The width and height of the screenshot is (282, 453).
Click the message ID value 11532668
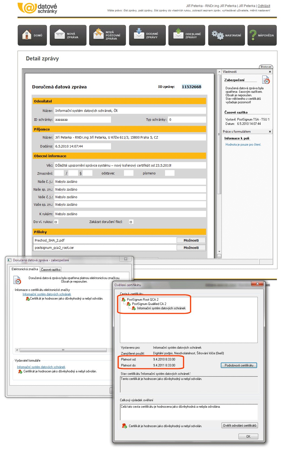pos(192,87)
